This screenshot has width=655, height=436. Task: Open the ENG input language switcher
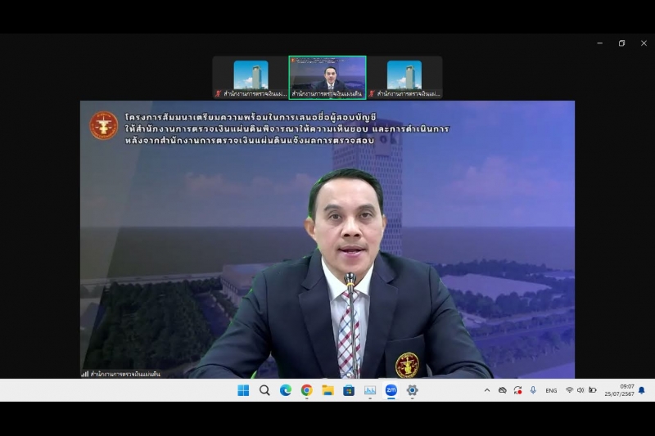click(x=551, y=391)
